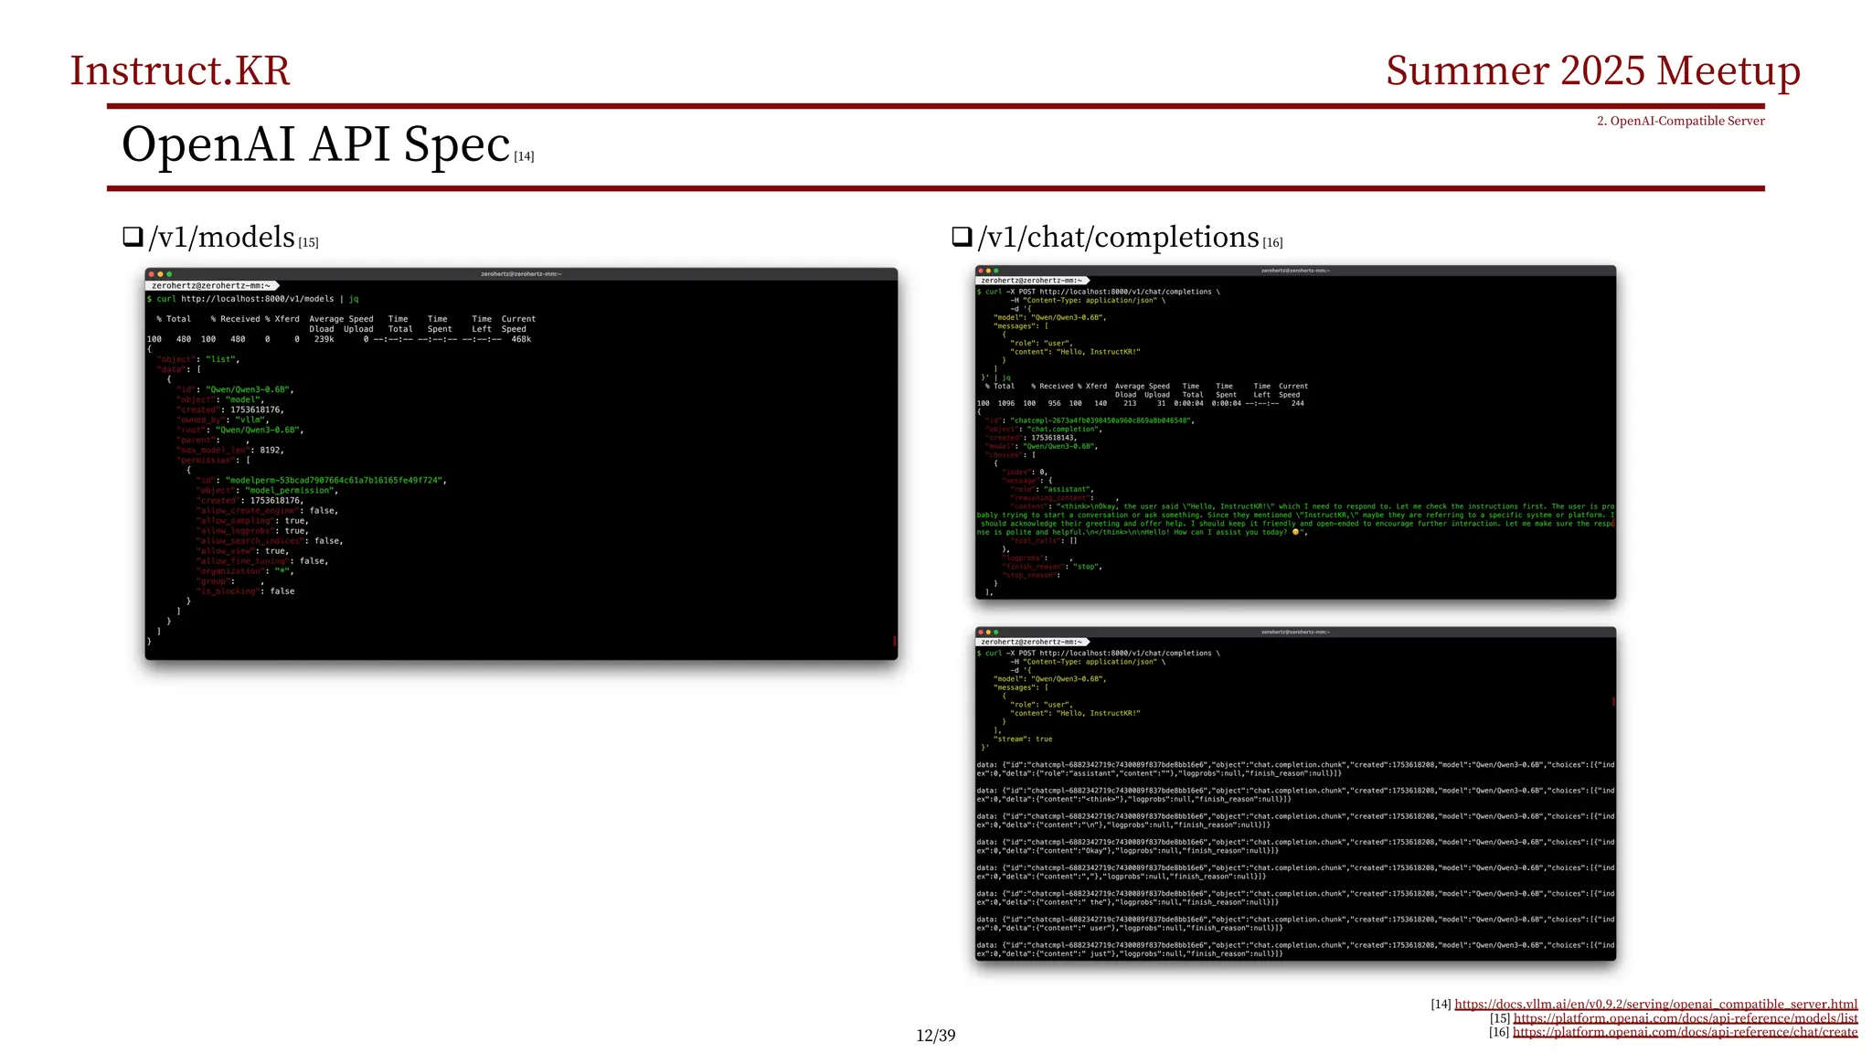Open the docs.vllm.ai openai_compatible_server link
This screenshot has width=1872, height=1053.
[x=1655, y=1004]
